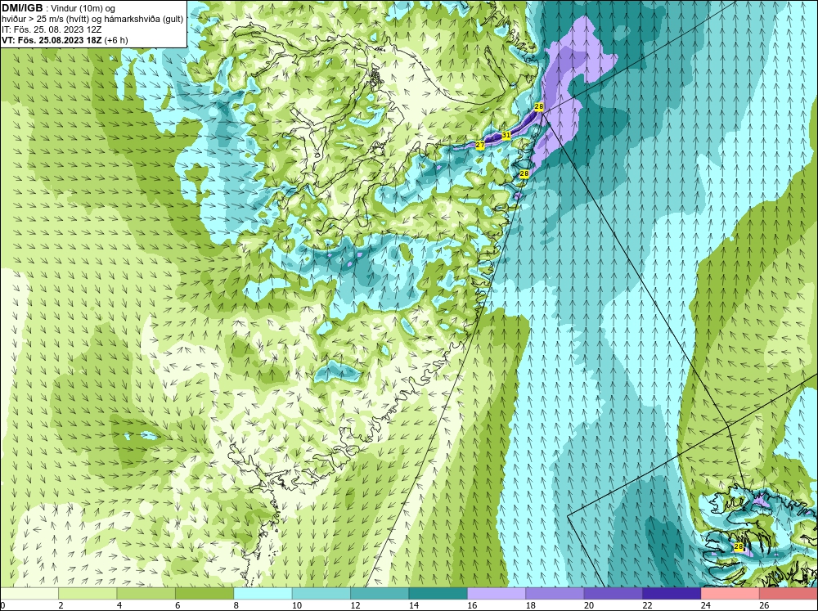Click the 14–16 m/s dark teal legend swatch

coord(438,593)
